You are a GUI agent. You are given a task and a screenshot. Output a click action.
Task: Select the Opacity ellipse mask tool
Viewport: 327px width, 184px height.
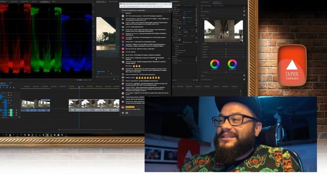click(x=175, y=27)
